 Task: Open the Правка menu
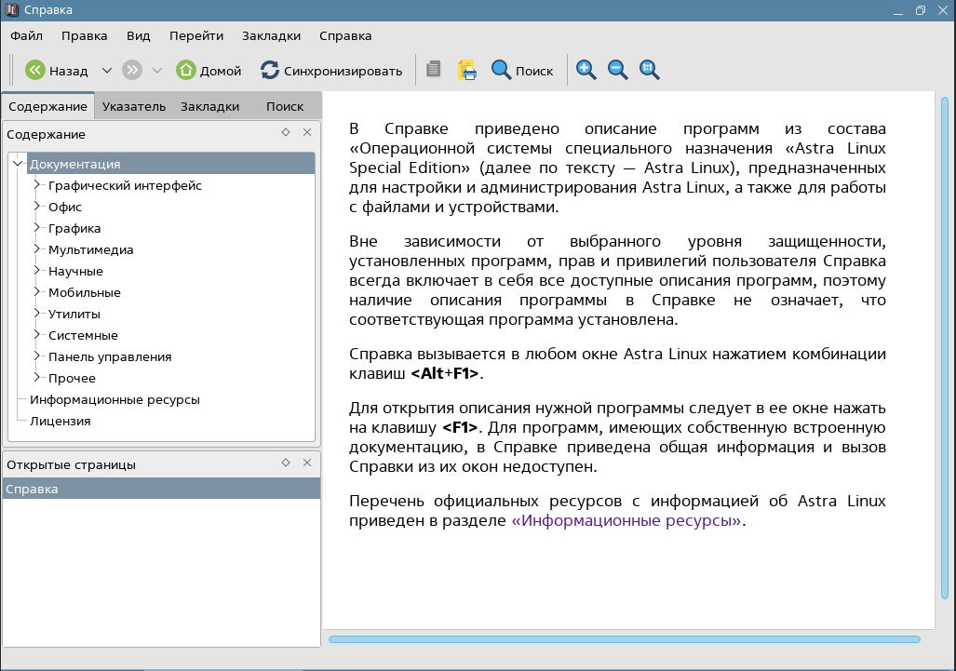point(84,36)
